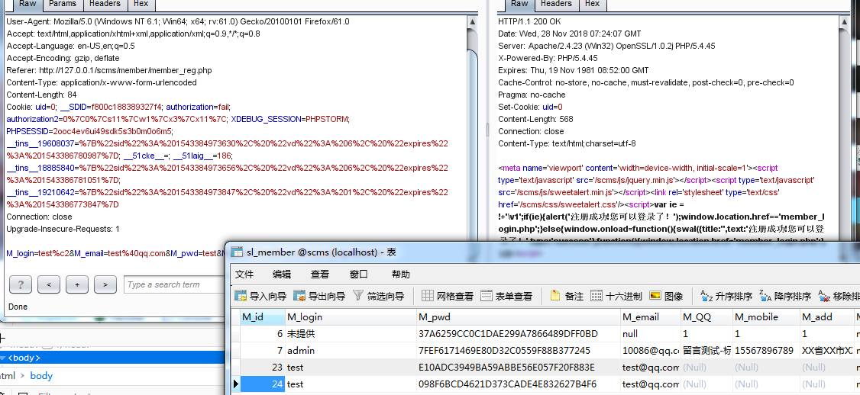This screenshot has height=395, width=860.
Task: Sort descending with 降序排序
Action: point(785,297)
